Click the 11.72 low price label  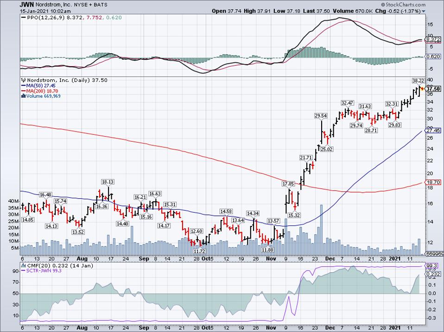click(x=199, y=251)
